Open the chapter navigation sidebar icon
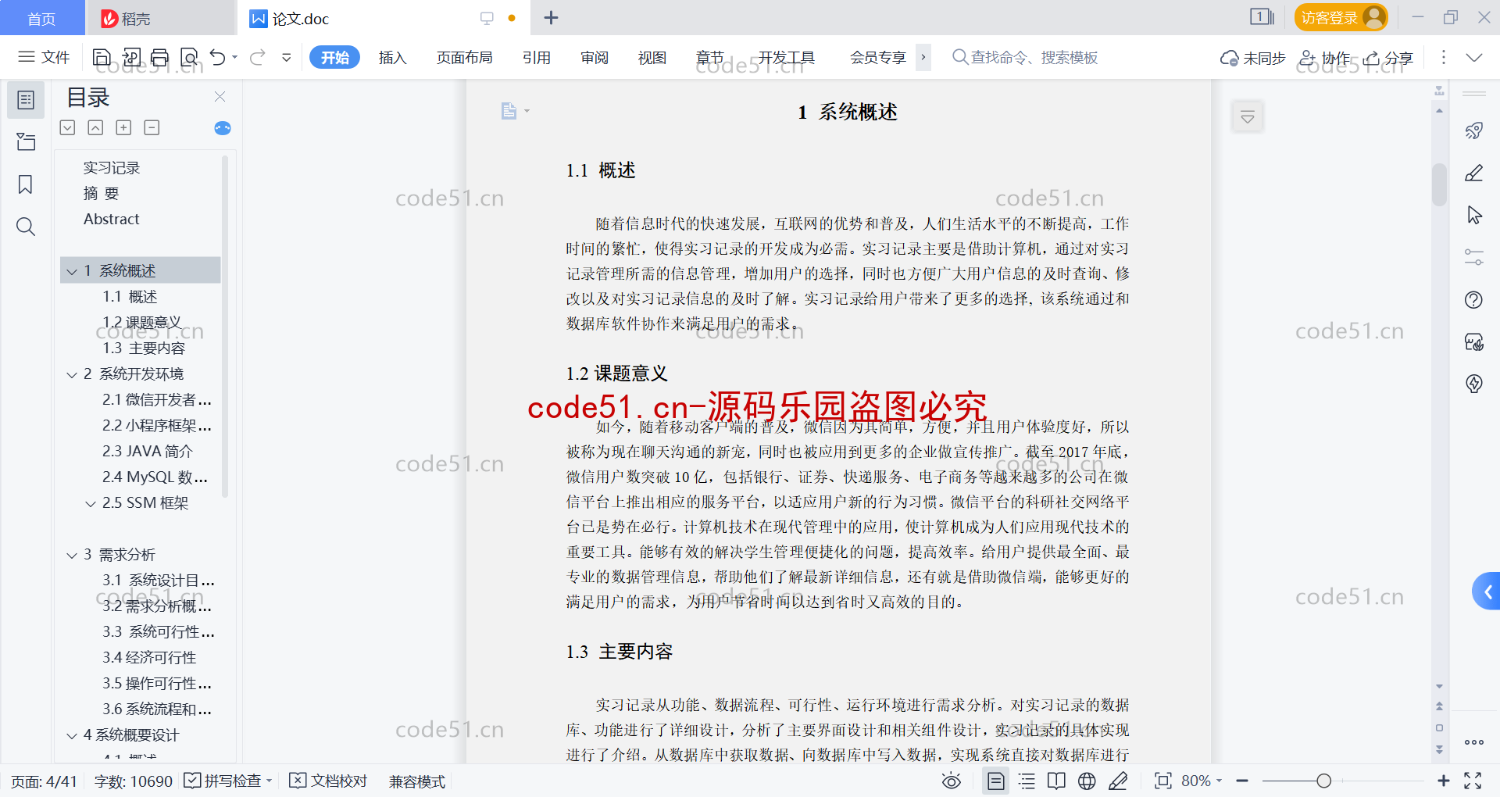 tap(26, 141)
